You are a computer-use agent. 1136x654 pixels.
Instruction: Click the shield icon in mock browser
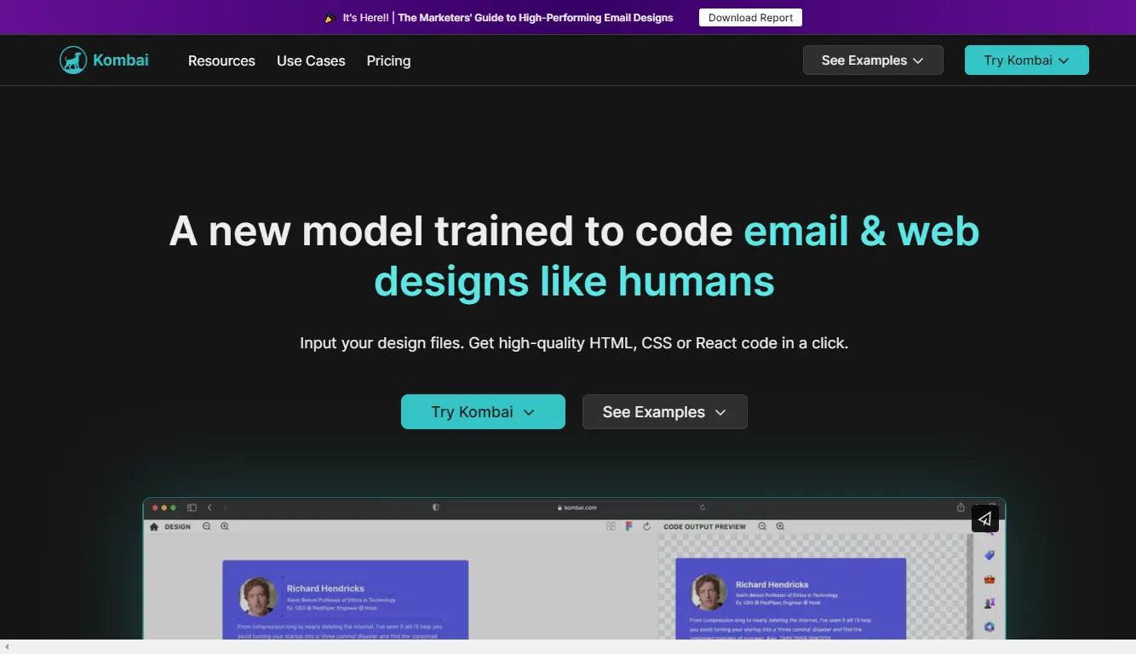pos(436,507)
